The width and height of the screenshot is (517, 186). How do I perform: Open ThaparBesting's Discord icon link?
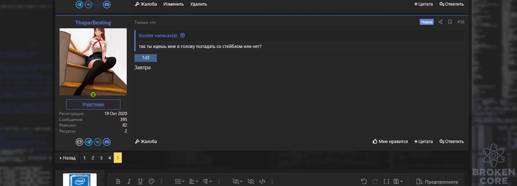107,142
